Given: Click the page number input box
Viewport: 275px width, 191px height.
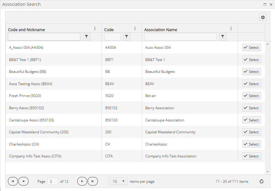Looking at the screenshot, I should pos(52,181).
